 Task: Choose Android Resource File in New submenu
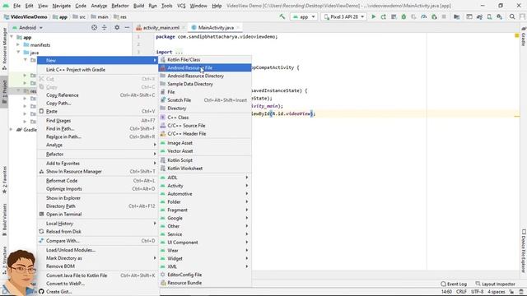point(205,67)
